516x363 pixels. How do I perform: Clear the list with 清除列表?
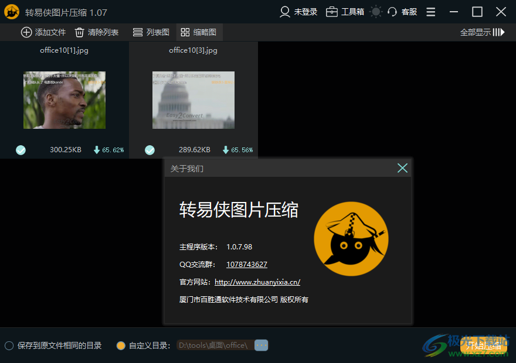coord(96,32)
